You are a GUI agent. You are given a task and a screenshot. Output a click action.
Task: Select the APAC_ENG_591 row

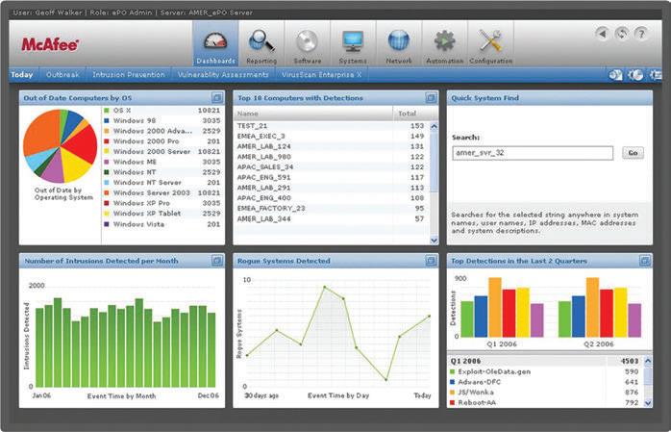point(331,177)
